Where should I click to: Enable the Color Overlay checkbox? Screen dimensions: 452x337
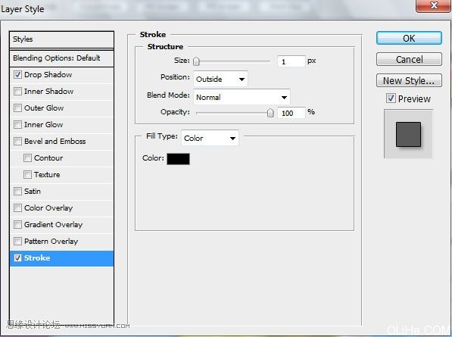17,208
